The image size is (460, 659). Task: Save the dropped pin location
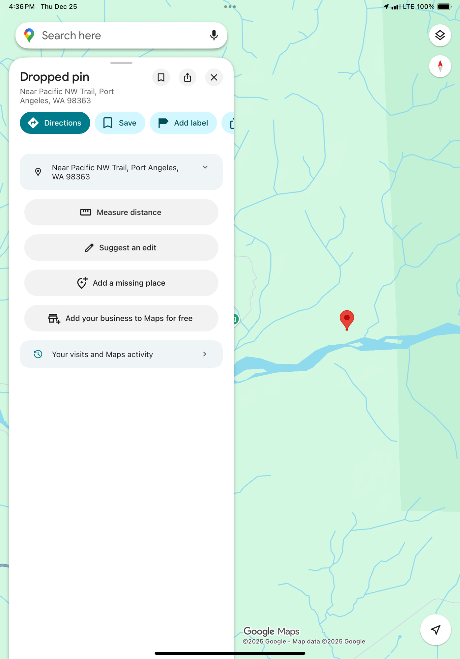point(120,123)
